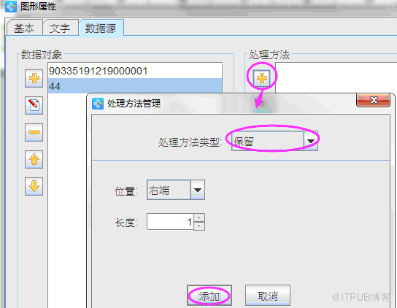
Task: Click the 长度 input field
Action: coord(170,222)
